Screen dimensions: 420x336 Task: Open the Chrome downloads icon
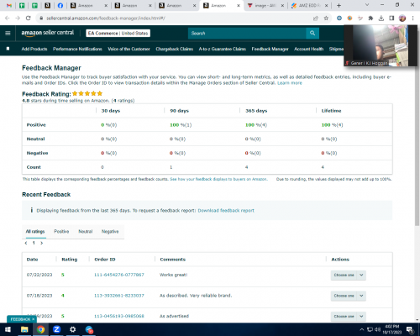[381, 18]
